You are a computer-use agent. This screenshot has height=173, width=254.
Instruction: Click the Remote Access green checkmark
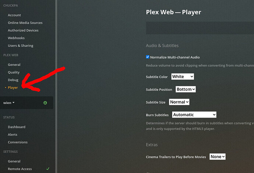48,169
